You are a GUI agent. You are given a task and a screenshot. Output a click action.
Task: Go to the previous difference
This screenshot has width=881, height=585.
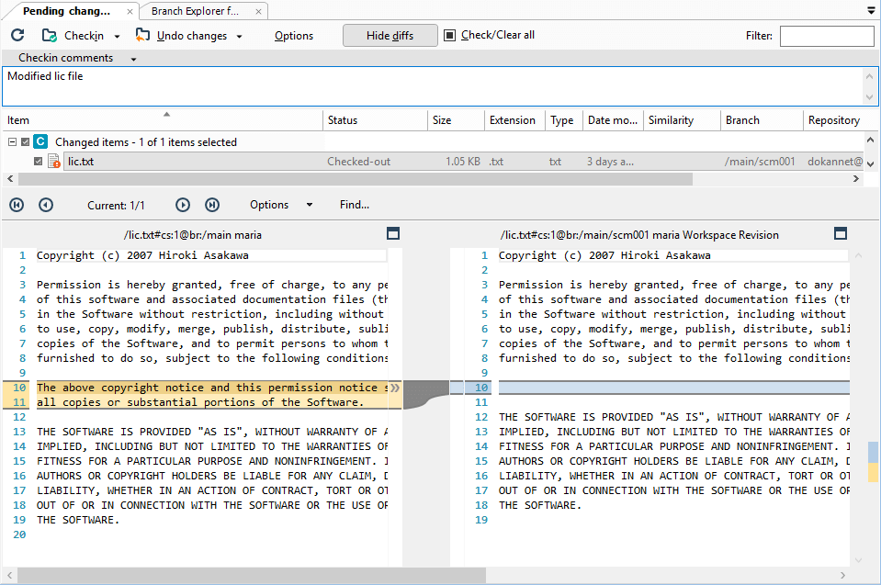tap(46, 205)
